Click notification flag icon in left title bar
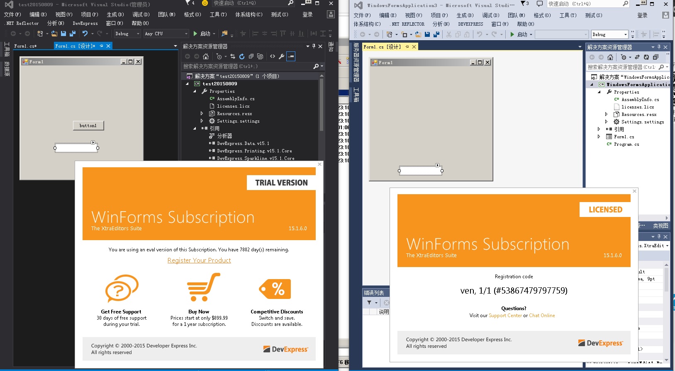The image size is (675, 371). tap(188, 3)
